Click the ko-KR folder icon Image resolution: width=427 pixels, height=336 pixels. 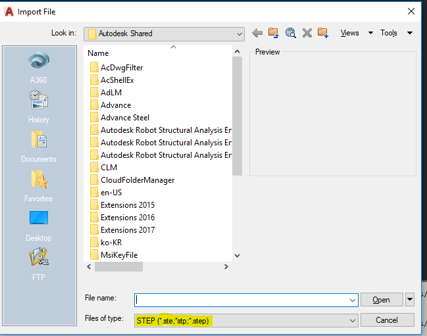(x=94, y=243)
